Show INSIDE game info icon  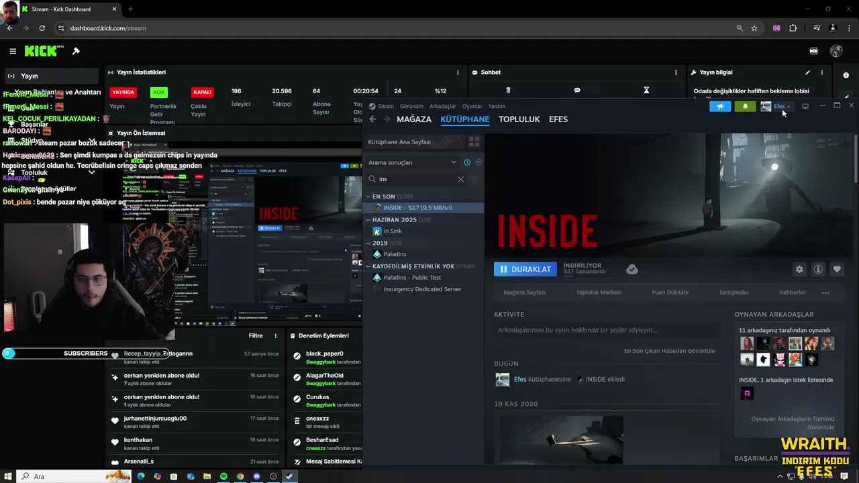click(818, 269)
